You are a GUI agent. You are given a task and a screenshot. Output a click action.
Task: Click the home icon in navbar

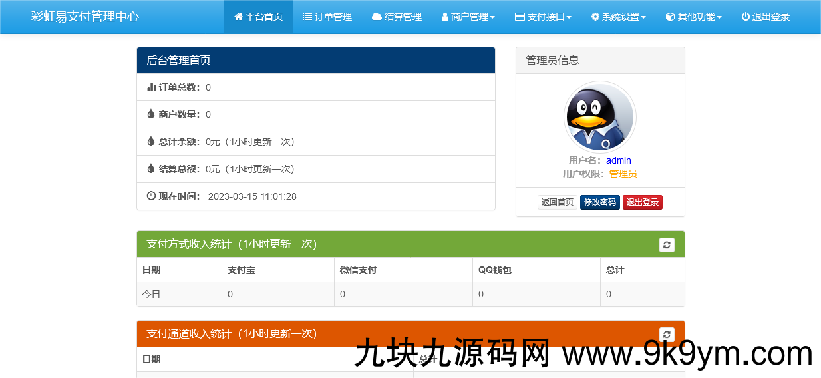click(238, 17)
